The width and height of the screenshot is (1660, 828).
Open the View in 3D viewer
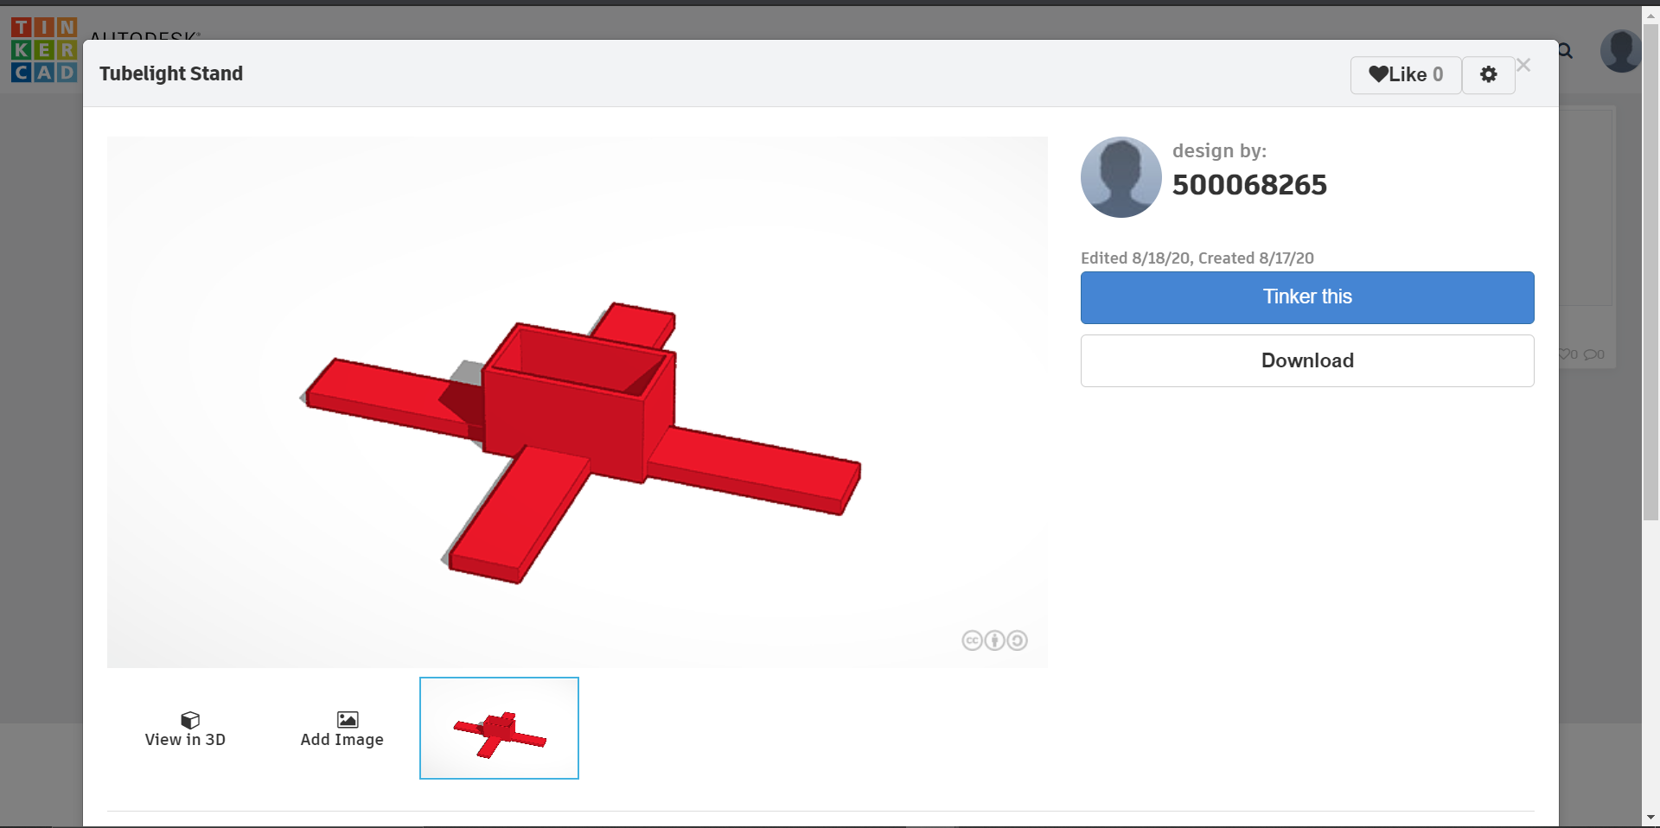(185, 729)
